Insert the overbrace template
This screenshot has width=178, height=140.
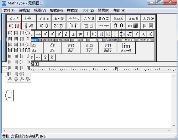(10, 80)
